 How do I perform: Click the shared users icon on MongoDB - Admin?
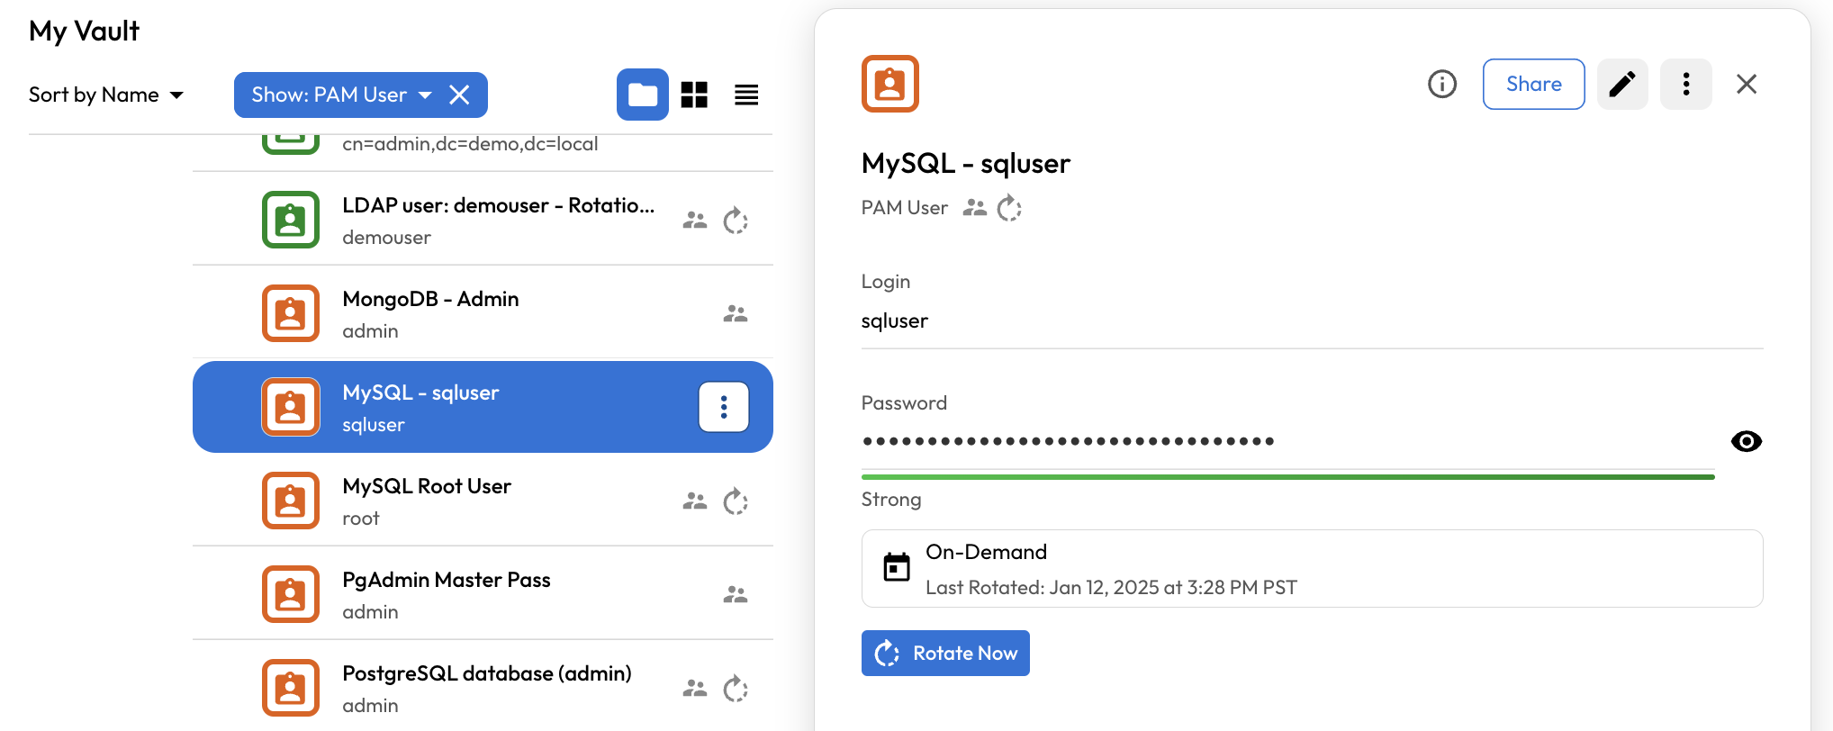pos(736,314)
